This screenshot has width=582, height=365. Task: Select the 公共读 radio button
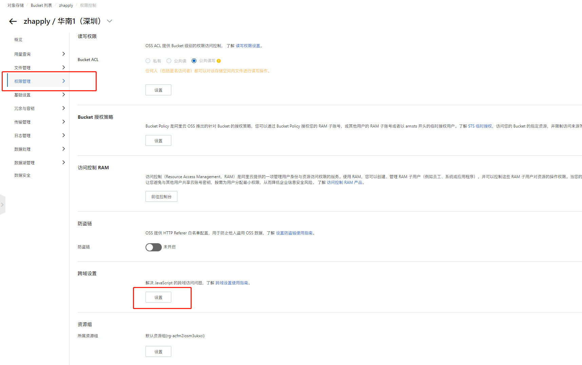tap(169, 61)
